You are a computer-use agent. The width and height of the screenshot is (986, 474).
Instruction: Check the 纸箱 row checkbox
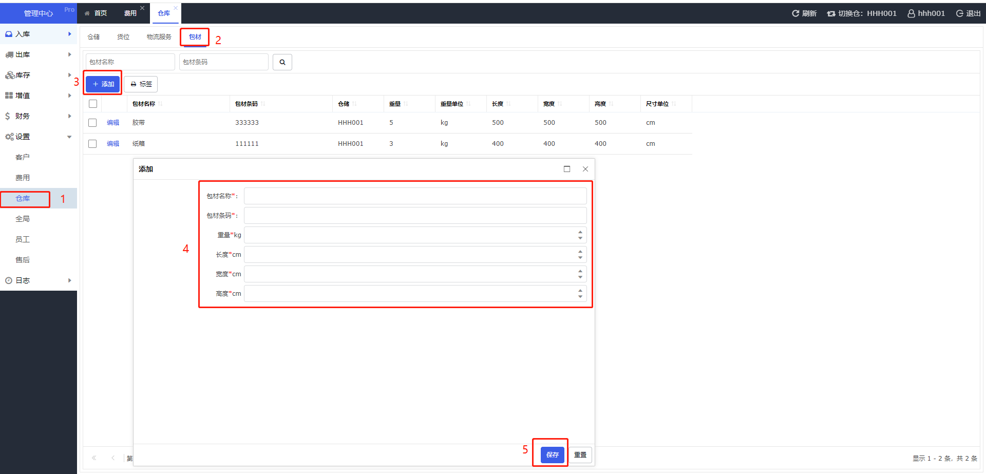92,144
